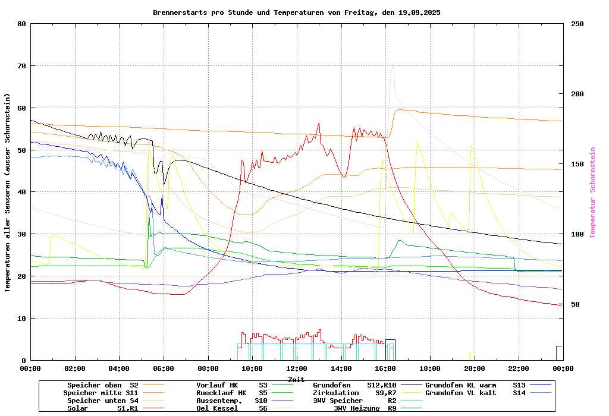The width and height of the screenshot is (609, 416).
Task: Click the pink Temperatur Schornstein axis label
Action: [592, 193]
